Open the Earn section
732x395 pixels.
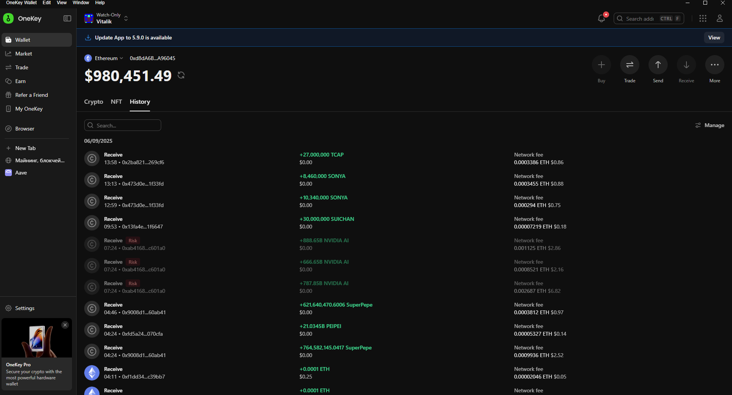tap(36, 81)
